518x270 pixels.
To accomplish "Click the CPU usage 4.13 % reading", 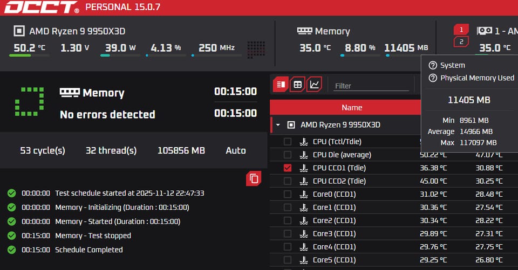I will [x=166, y=48].
